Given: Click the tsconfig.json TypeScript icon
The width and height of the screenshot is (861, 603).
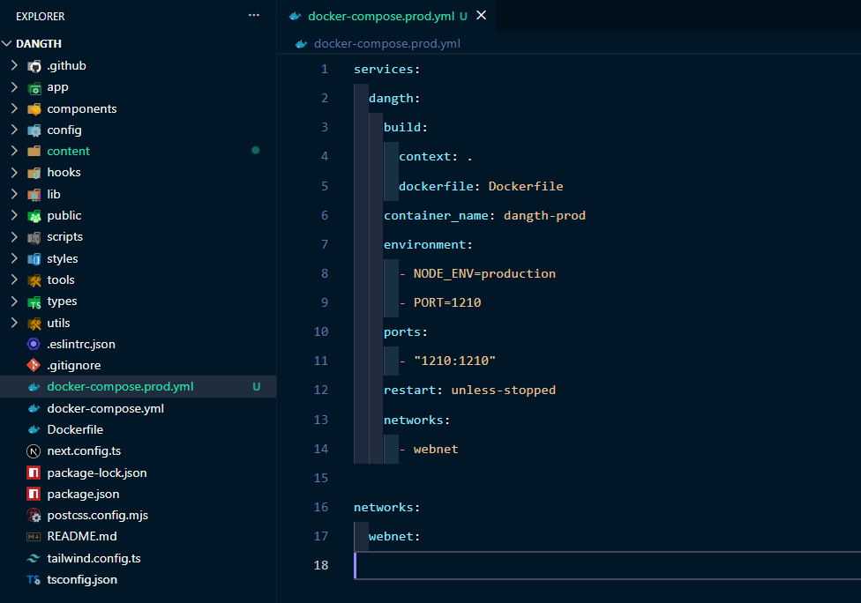Looking at the screenshot, I should 34,580.
